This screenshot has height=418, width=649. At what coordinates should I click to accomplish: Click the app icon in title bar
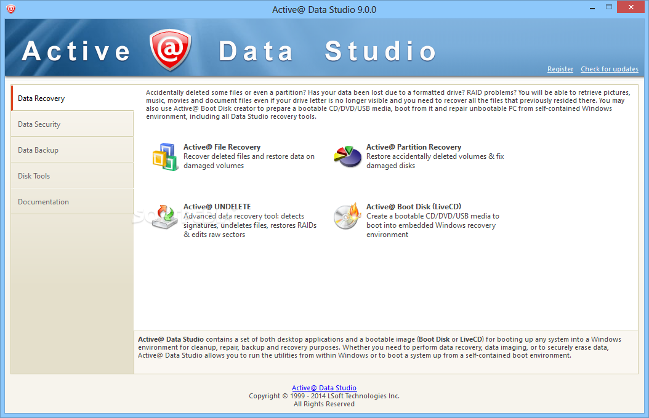coord(11,9)
